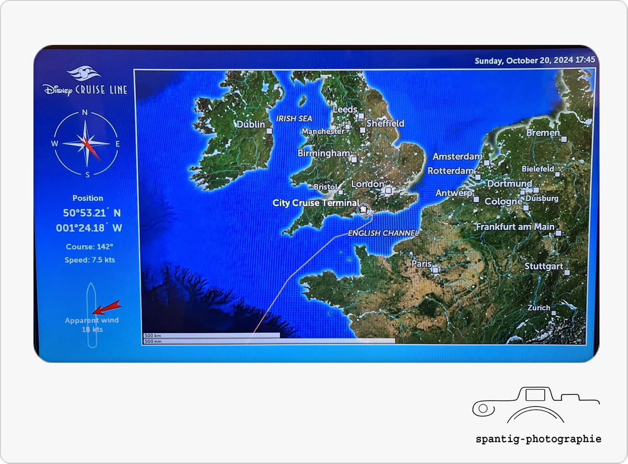Select the Zurich city marker square

tap(553, 313)
